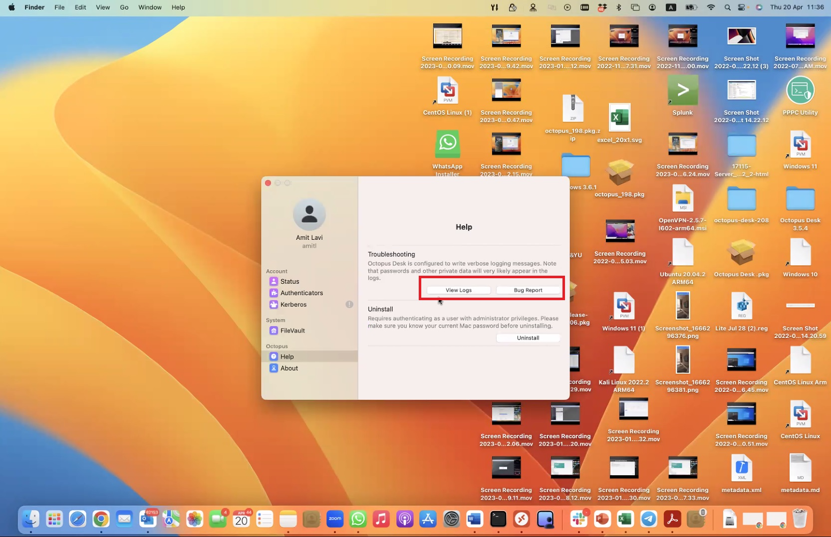Click the Amit Lavi profile avatar
This screenshot has width=831, height=537.
click(309, 214)
